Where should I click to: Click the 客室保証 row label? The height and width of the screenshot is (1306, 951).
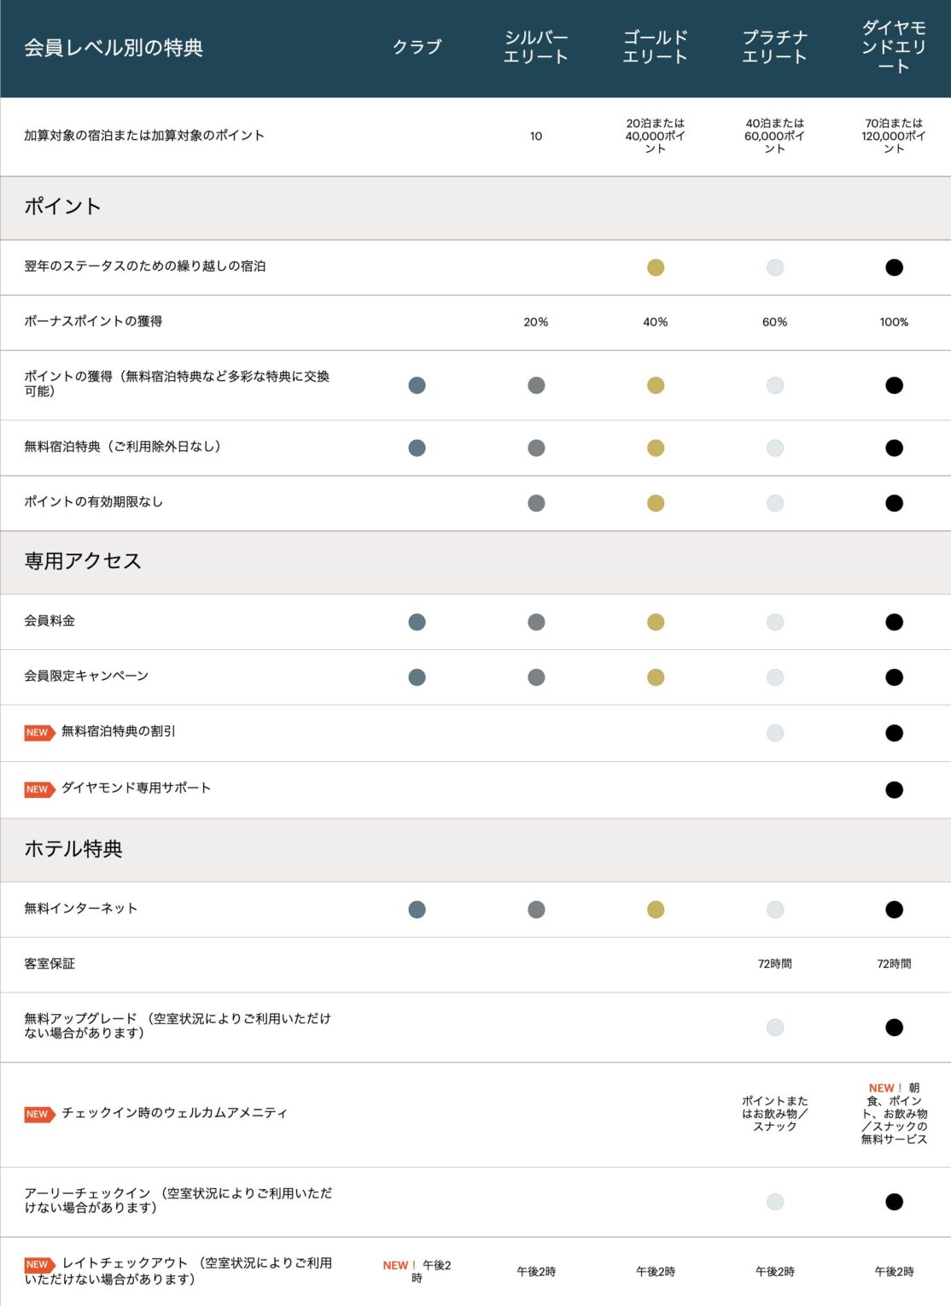(x=50, y=963)
